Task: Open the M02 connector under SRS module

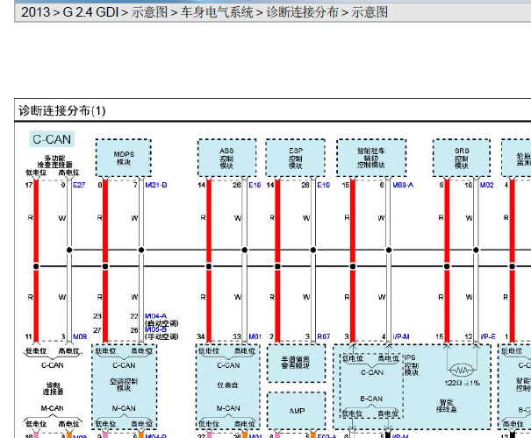Action: 486,185
